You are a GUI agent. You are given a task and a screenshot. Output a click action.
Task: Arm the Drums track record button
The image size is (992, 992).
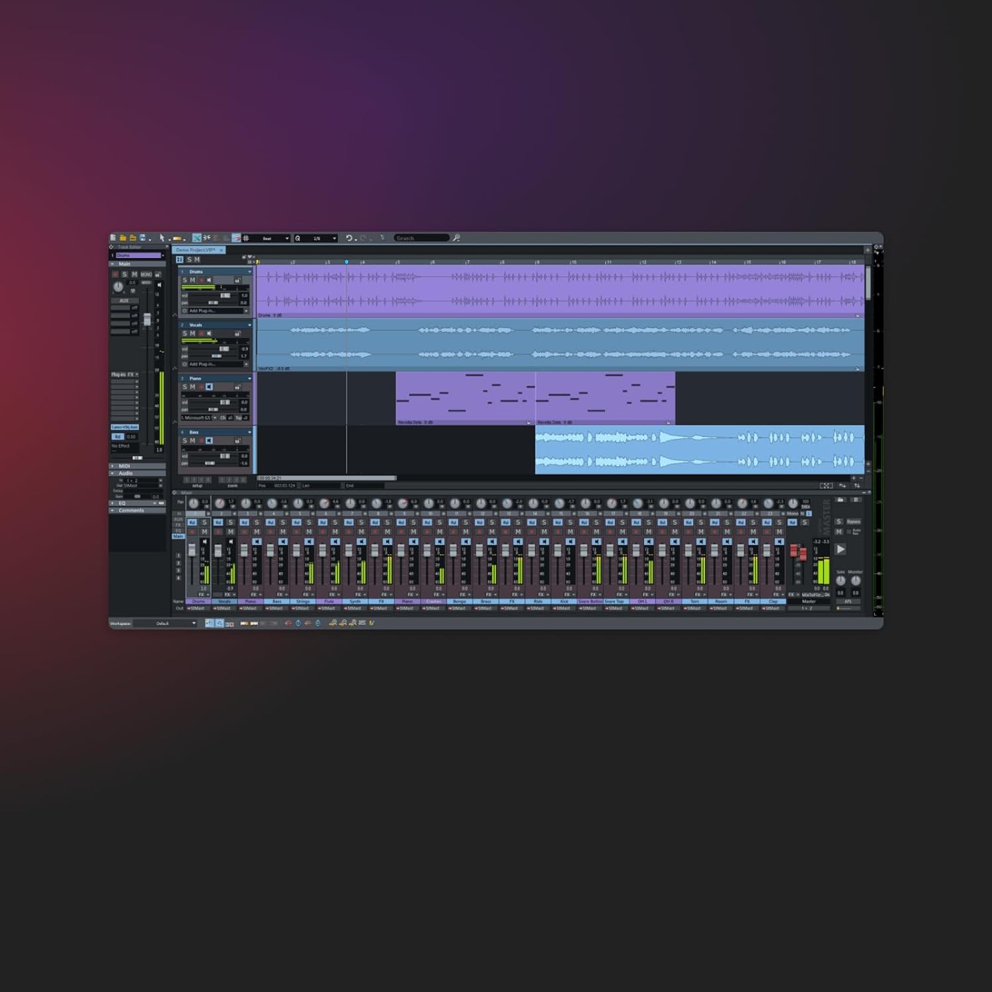coord(202,279)
